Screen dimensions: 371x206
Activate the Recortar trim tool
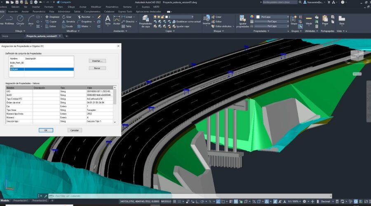84,17
